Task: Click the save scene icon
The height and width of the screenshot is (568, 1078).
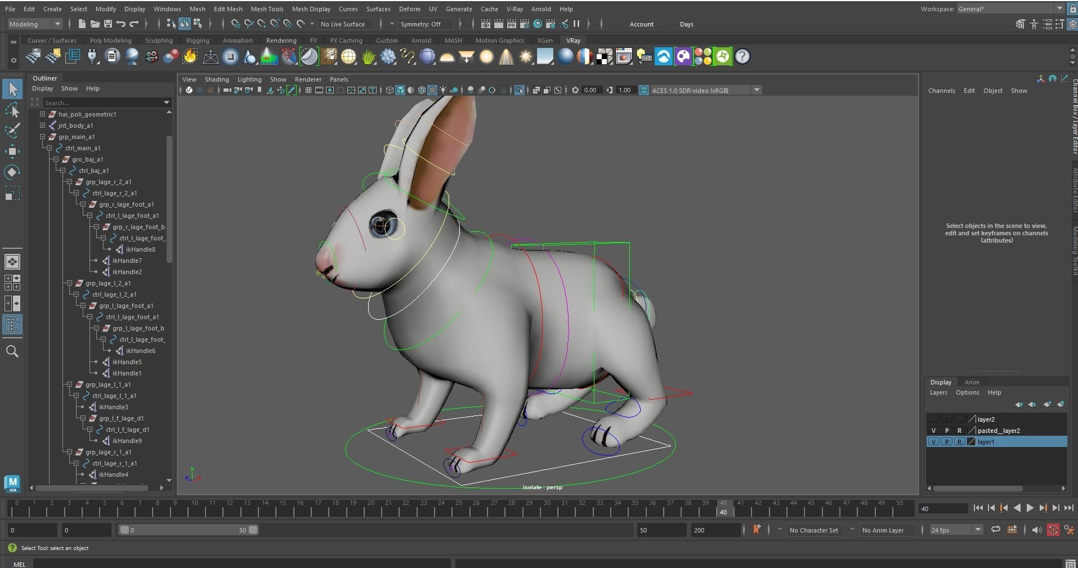Action: click(108, 24)
